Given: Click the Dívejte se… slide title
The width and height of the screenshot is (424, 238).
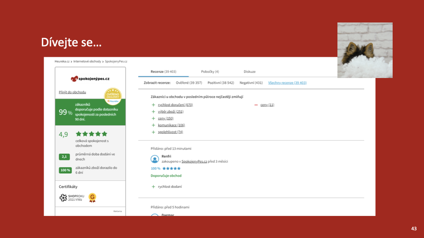Looking at the screenshot, I should point(72,42).
